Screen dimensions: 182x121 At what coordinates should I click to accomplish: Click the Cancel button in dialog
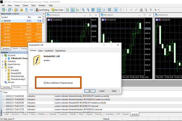[102, 91]
